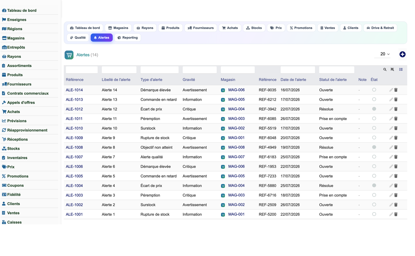The image size is (415, 256).
Task: Click the Référence filter input field
Action: 82,70
